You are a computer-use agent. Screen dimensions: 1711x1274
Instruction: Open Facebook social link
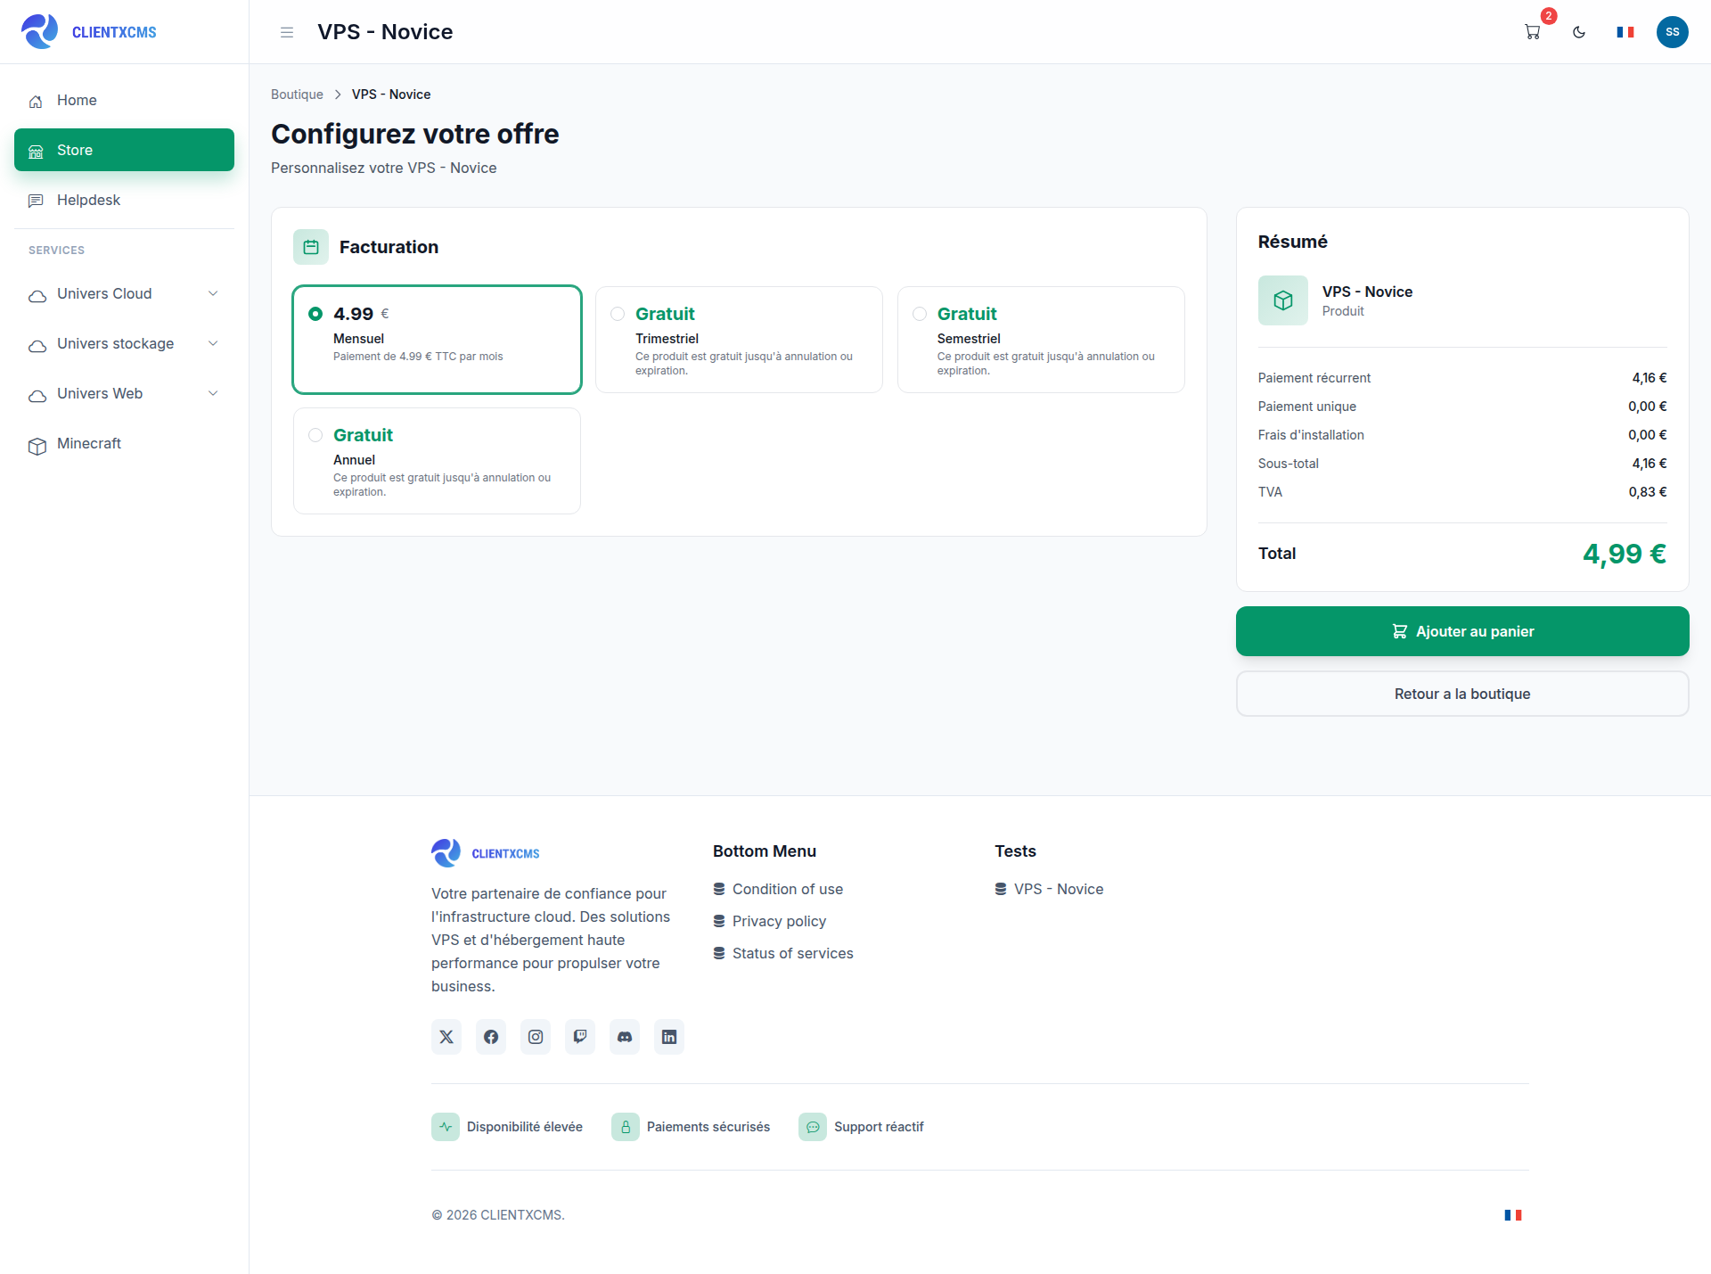(491, 1037)
